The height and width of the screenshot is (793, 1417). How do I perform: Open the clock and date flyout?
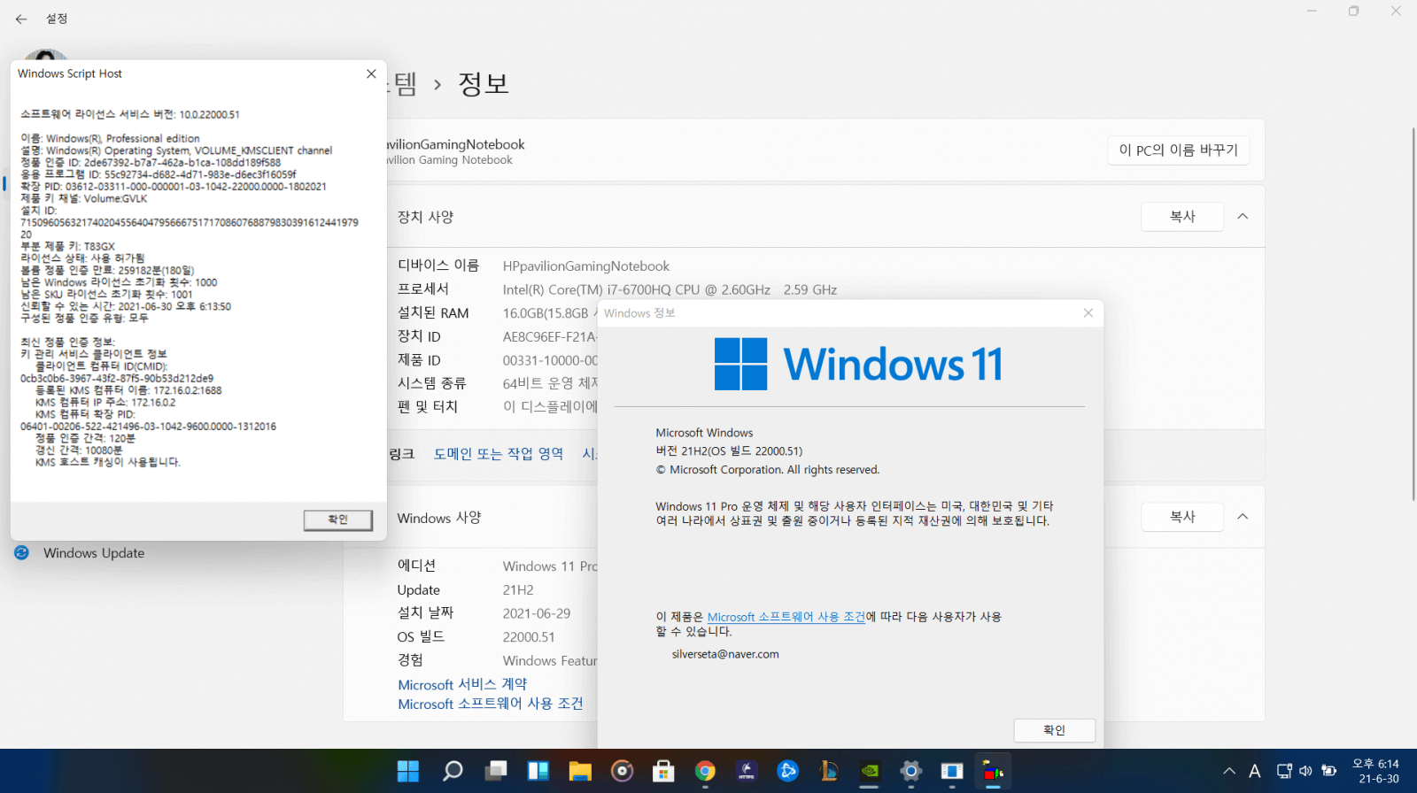pyautogui.click(x=1377, y=771)
